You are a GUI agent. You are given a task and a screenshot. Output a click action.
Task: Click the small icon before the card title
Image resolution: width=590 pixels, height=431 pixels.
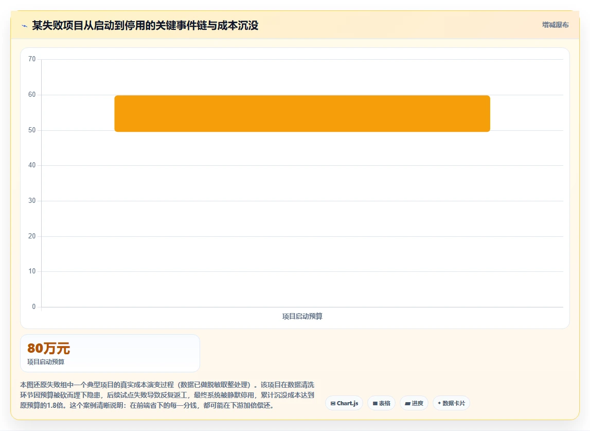click(25, 26)
